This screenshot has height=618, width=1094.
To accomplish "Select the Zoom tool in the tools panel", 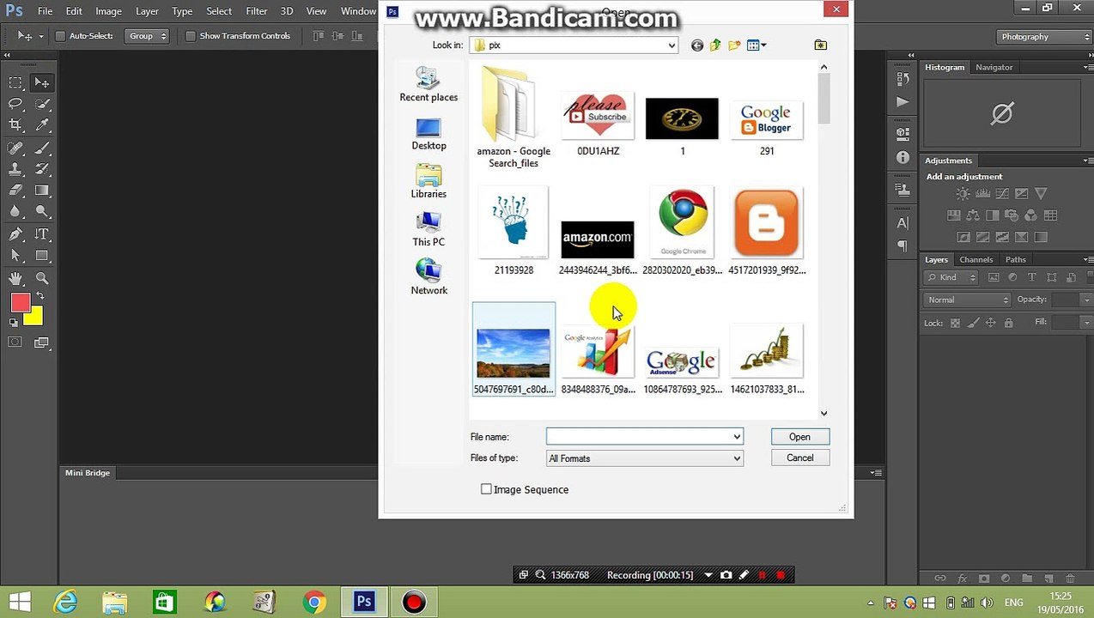I will (42, 278).
